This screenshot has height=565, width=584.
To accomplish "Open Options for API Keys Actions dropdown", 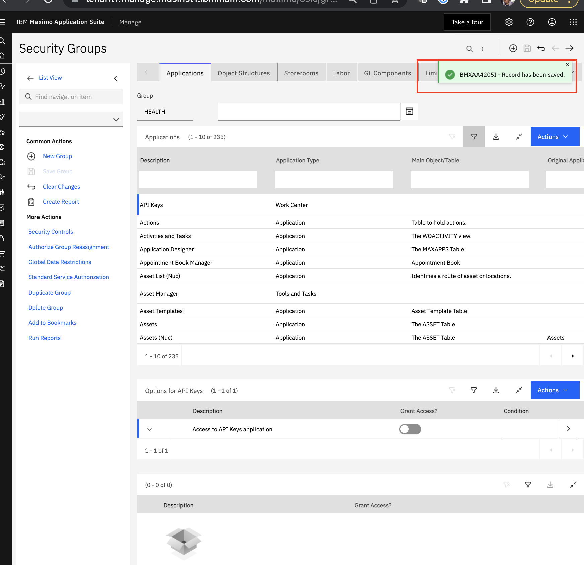I will point(555,390).
